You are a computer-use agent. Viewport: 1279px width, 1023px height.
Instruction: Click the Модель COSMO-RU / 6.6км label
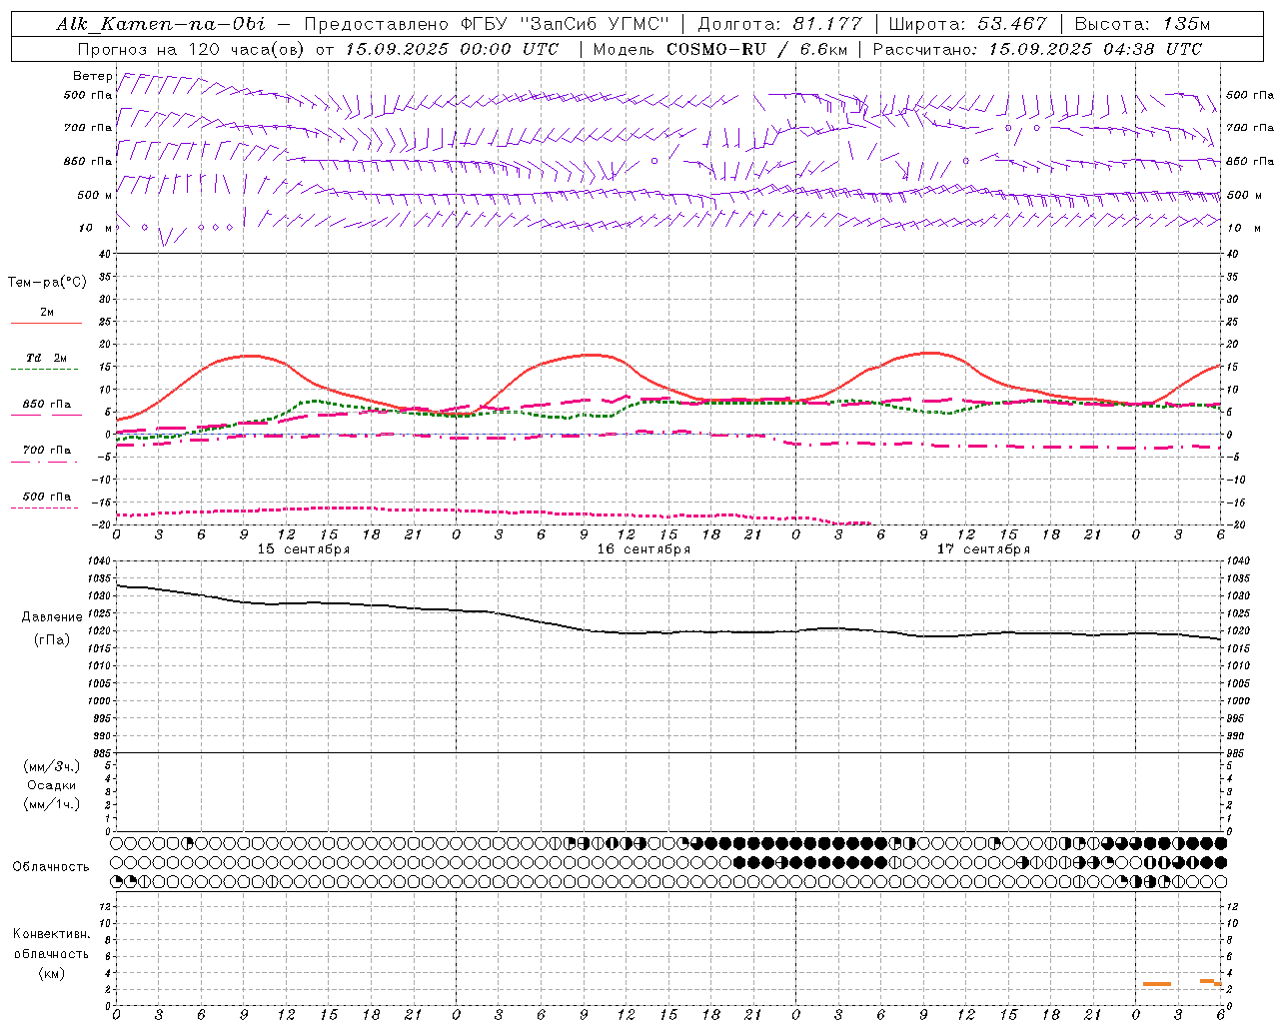tap(719, 49)
